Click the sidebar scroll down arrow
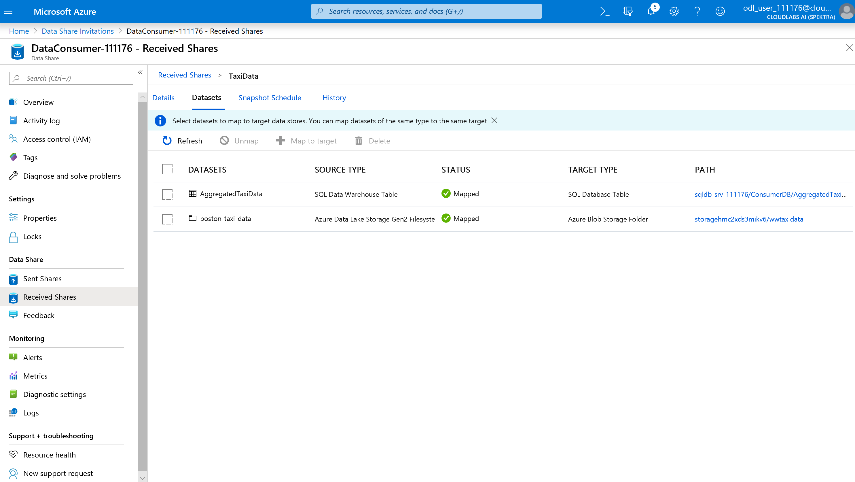The image size is (855, 482). (x=142, y=478)
